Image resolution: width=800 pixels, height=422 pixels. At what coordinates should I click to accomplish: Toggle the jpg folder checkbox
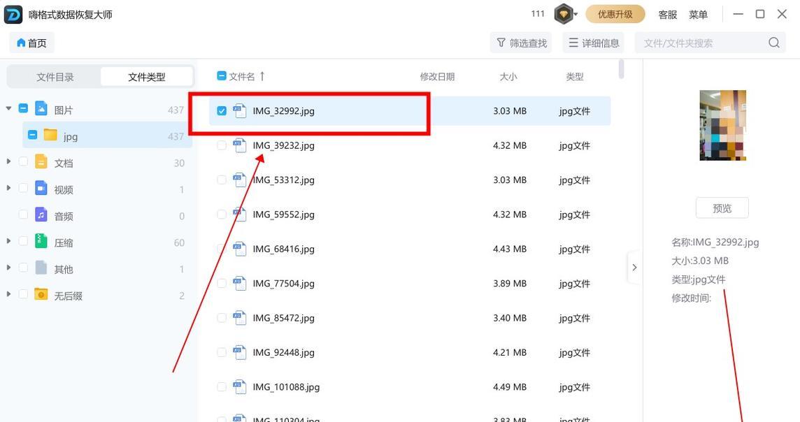pyautogui.click(x=33, y=135)
